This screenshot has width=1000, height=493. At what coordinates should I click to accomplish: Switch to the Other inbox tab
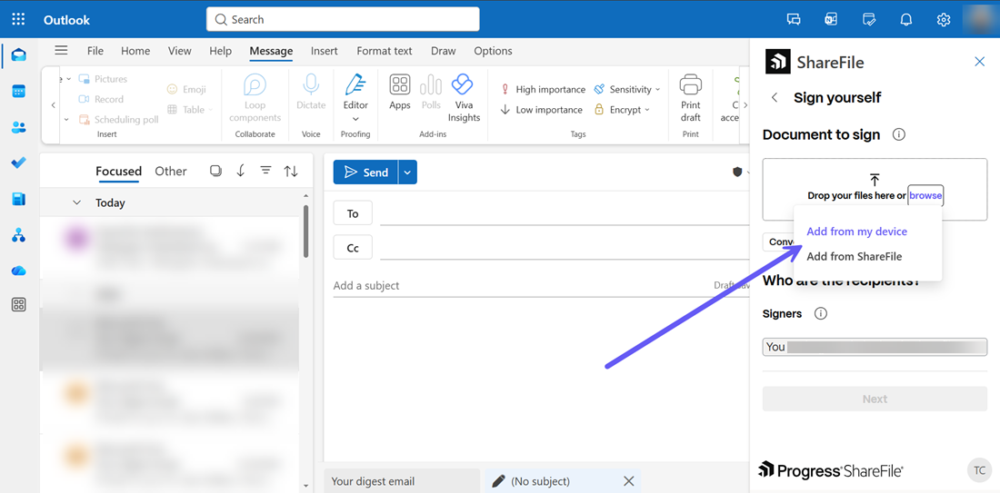click(x=171, y=171)
